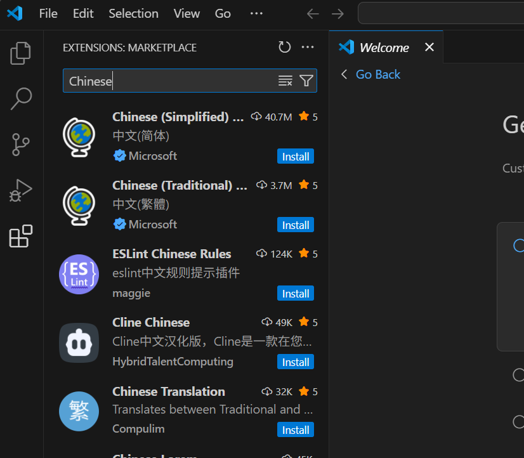Click the 中文(简体) description text
524x458 pixels.
coord(141,136)
